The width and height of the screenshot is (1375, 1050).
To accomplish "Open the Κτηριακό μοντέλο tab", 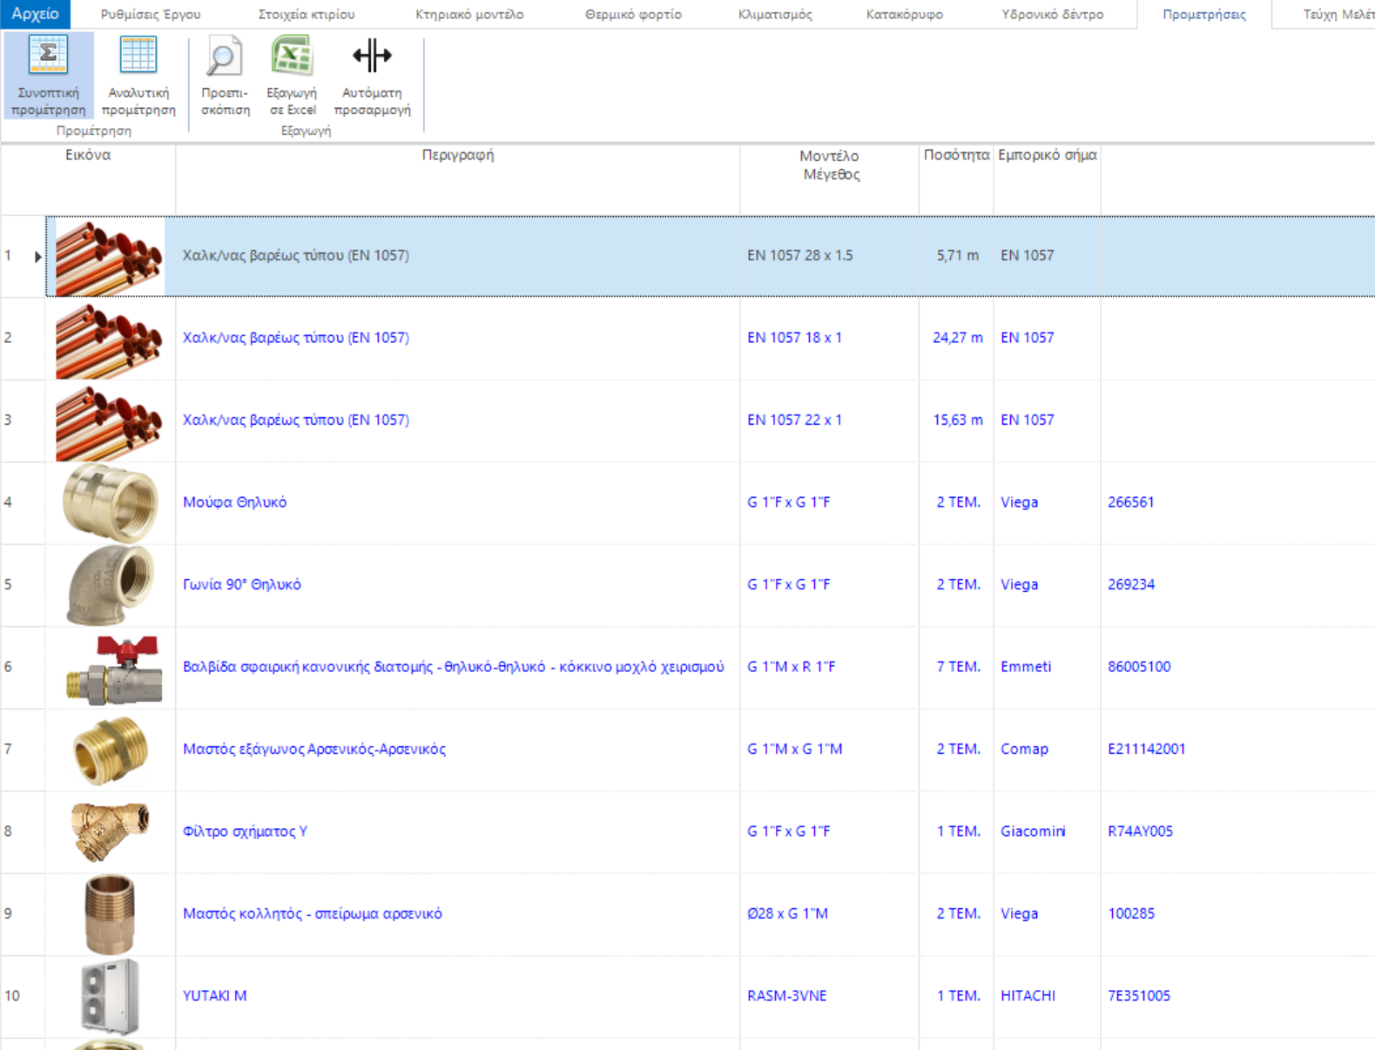I will click(x=469, y=15).
